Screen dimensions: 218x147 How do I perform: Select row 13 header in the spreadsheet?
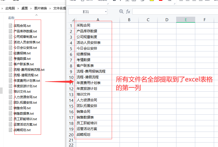[71, 95]
